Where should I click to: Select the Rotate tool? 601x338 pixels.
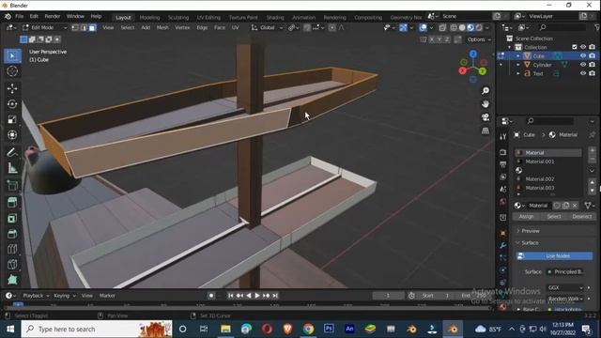point(12,104)
